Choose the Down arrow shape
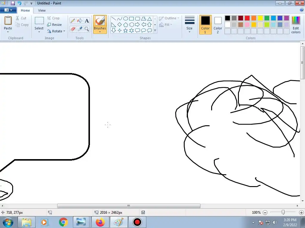The height and width of the screenshot is (228, 305). tap(113, 31)
